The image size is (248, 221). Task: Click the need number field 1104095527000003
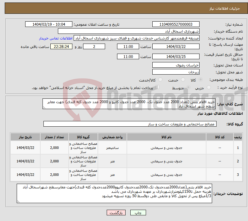coord(176,24)
